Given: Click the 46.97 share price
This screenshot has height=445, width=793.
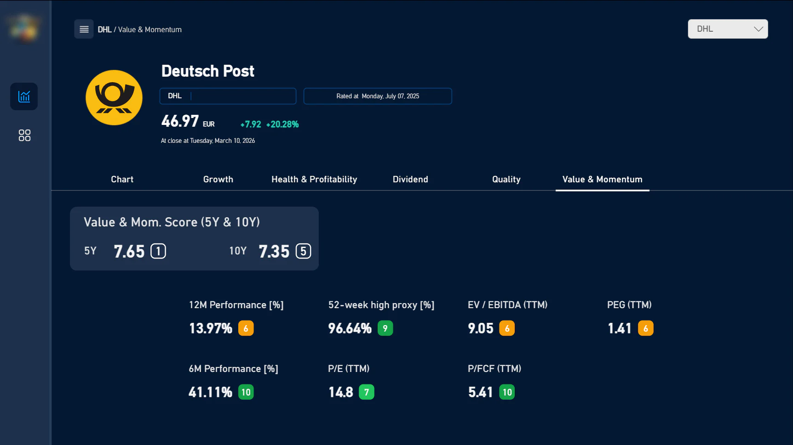Looking at the screenshot, I should click(x=180, y=121).
